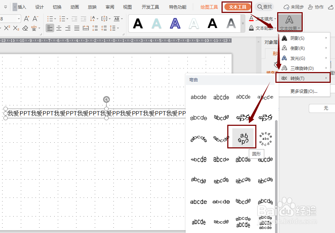The height and width of the screenshot is (233, 335).
Task: Toggle justified text alignment
Action: click(x=77, y=28)
